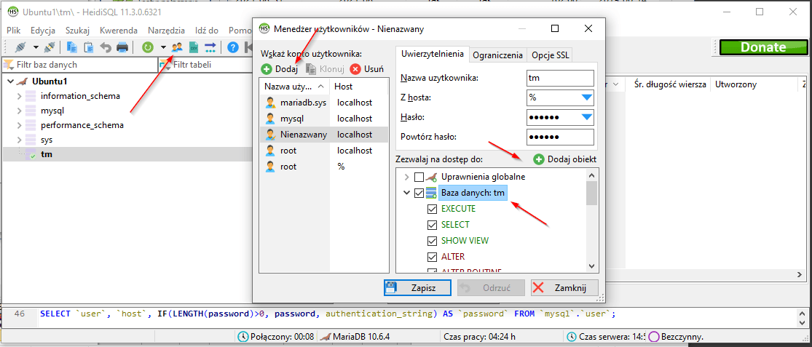The width and height of the screenshot is (812, 347).
Task: Click the Dodaj obiekt plus icon
Action: click(539, 159)
